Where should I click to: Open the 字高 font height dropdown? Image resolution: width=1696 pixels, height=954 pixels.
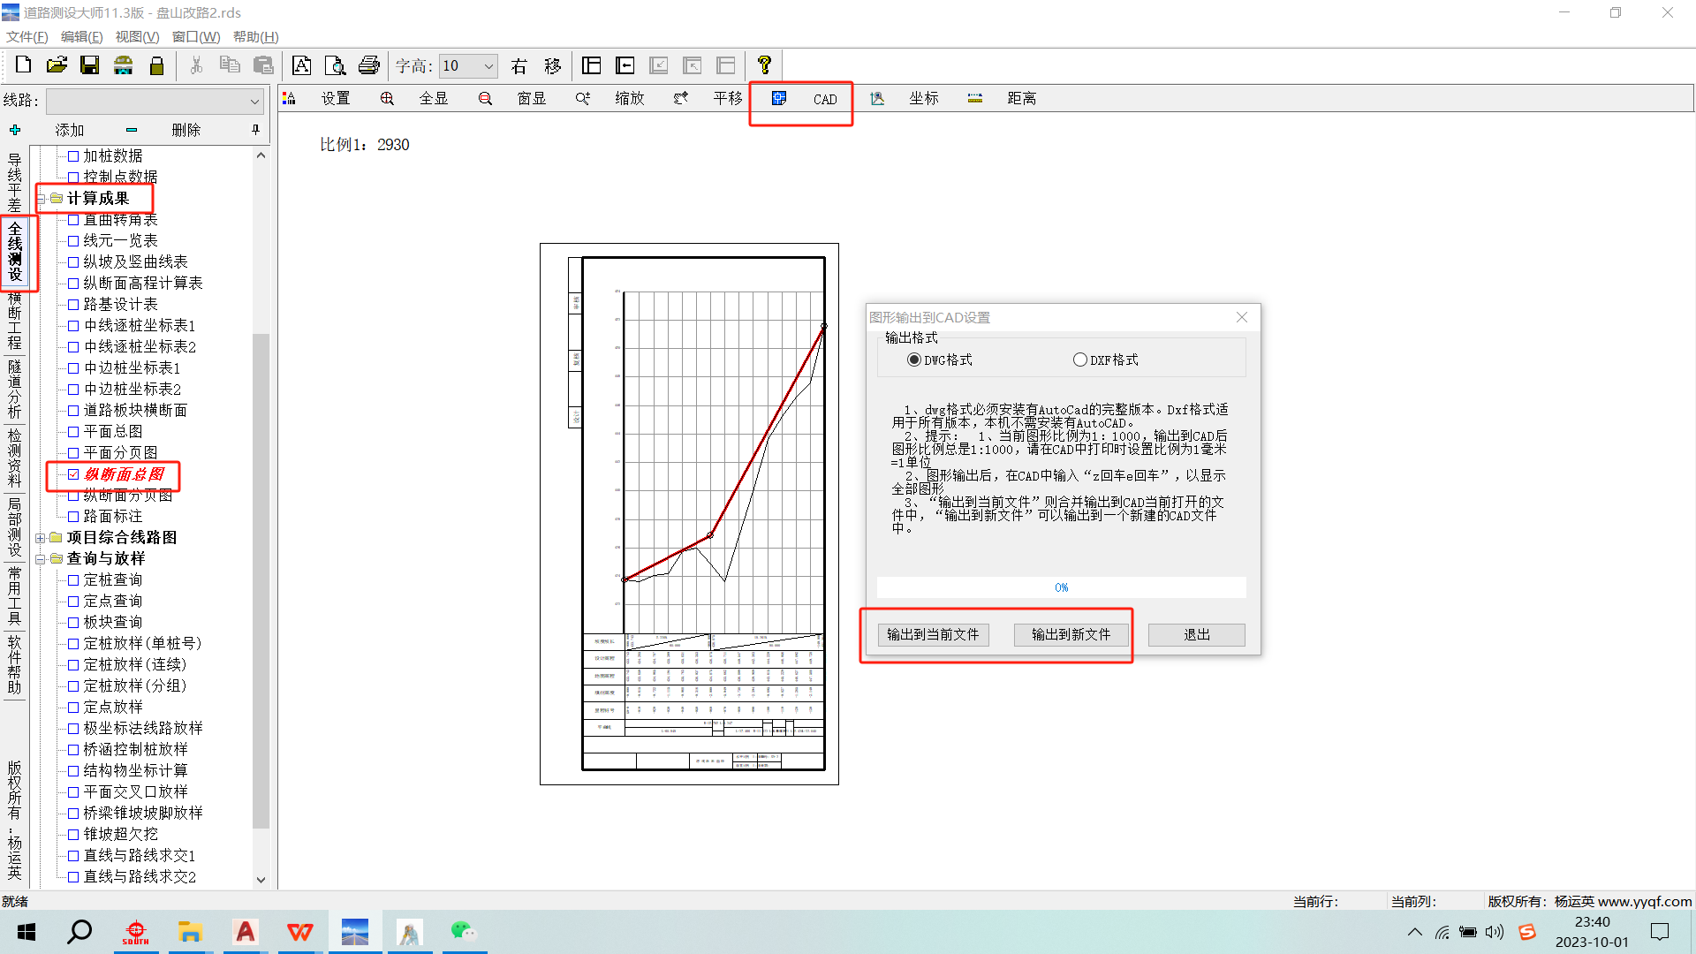[x=488, y=66]
